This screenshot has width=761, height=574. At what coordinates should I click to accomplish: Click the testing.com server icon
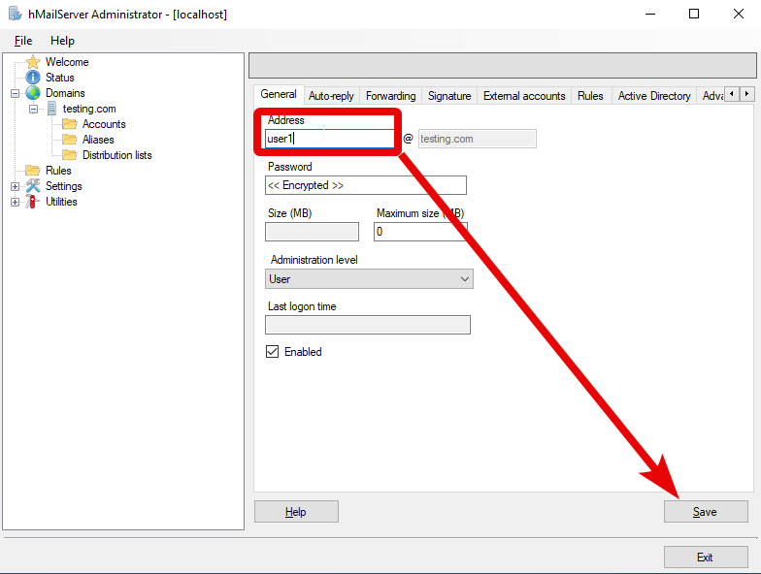click(51, 109)
